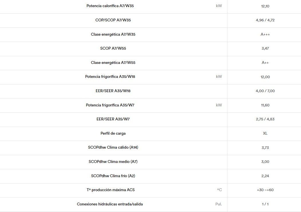Click the +30 ~+60 temperature value

click(265, 190)
